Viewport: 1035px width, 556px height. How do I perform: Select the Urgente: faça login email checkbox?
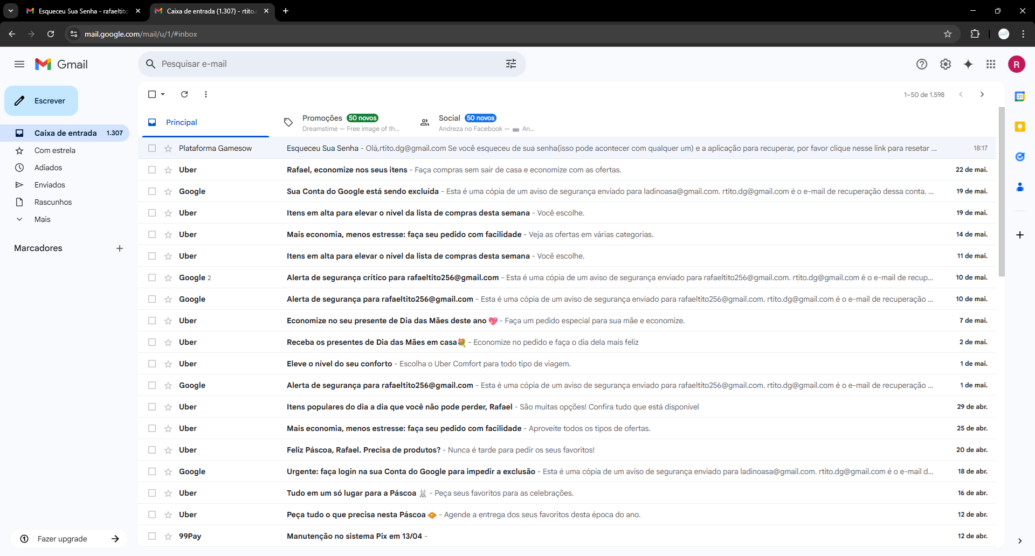click(x=152, y=471)
